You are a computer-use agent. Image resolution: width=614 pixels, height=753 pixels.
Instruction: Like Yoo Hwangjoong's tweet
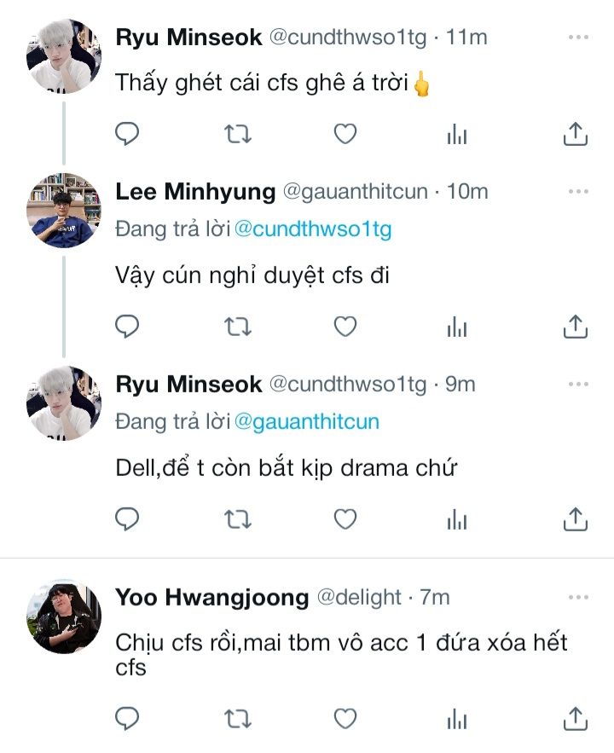[x=345, y=717]
